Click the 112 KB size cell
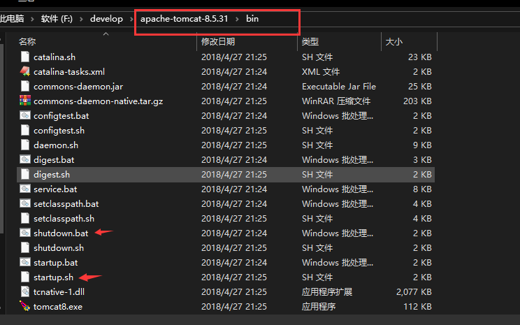The image size is (520, 325). point(417,306)
